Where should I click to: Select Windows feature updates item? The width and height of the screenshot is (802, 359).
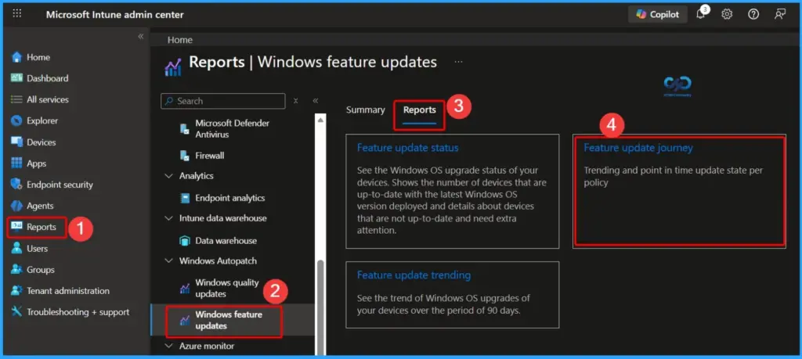[x=233, y=320]
